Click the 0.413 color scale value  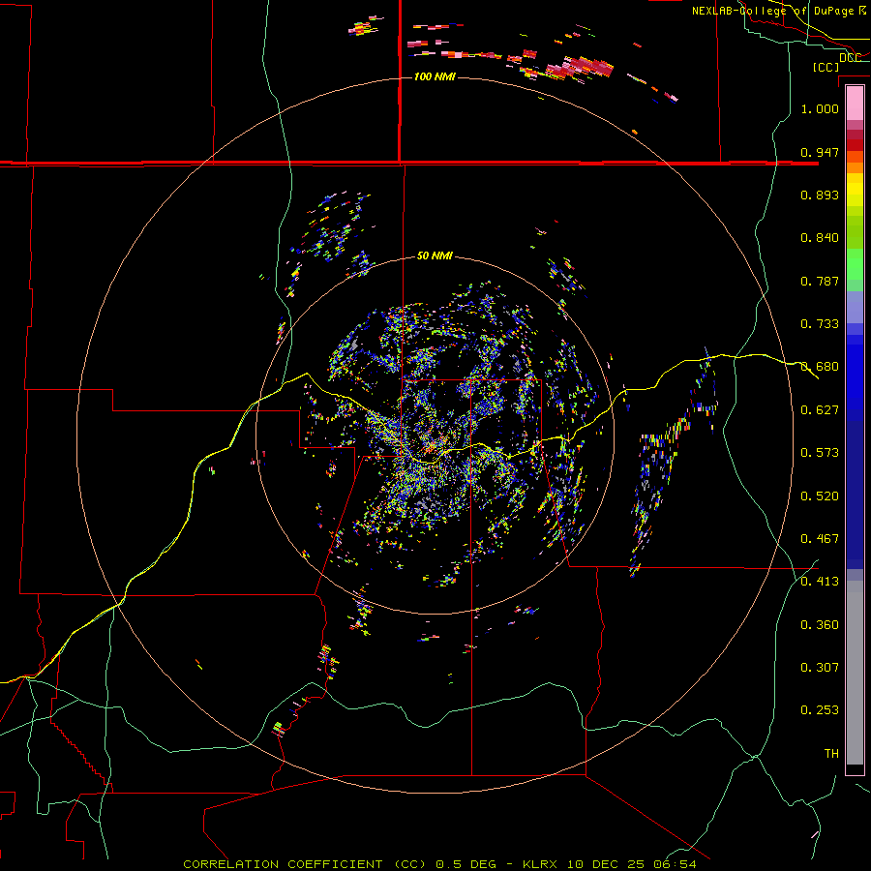pos(820,582)
